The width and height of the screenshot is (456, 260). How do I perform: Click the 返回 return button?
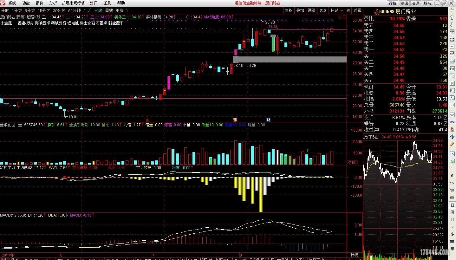click(357, 10)
